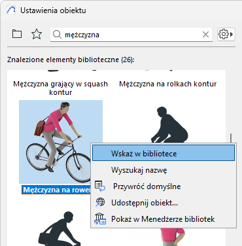Click Znalezione elementy biblioteczne (26) heading
The image size is (242, 246).
[x=71, y=60]
